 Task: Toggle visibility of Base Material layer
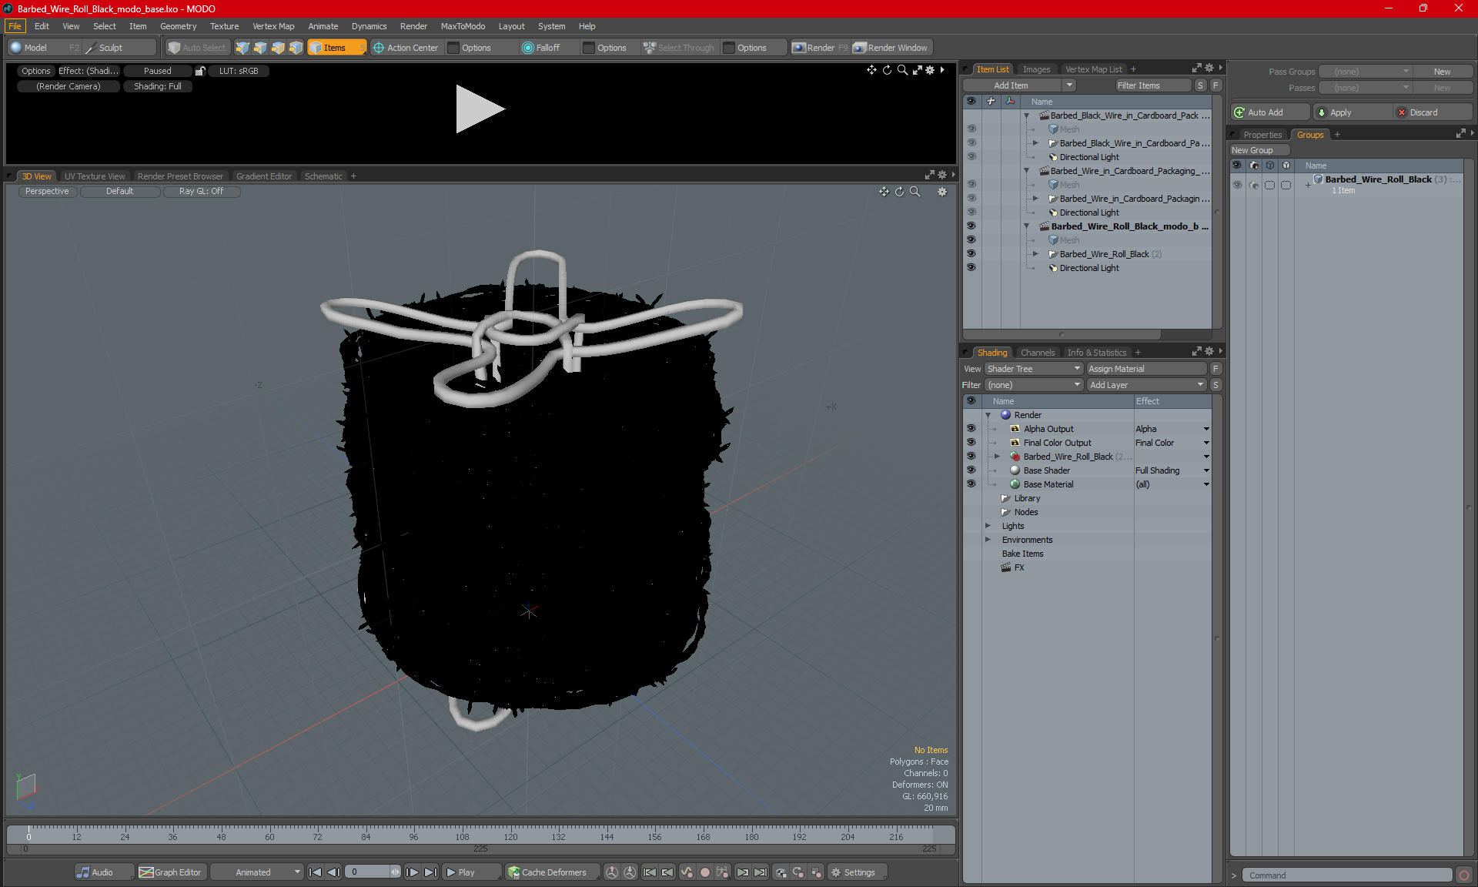coord(971,484)
